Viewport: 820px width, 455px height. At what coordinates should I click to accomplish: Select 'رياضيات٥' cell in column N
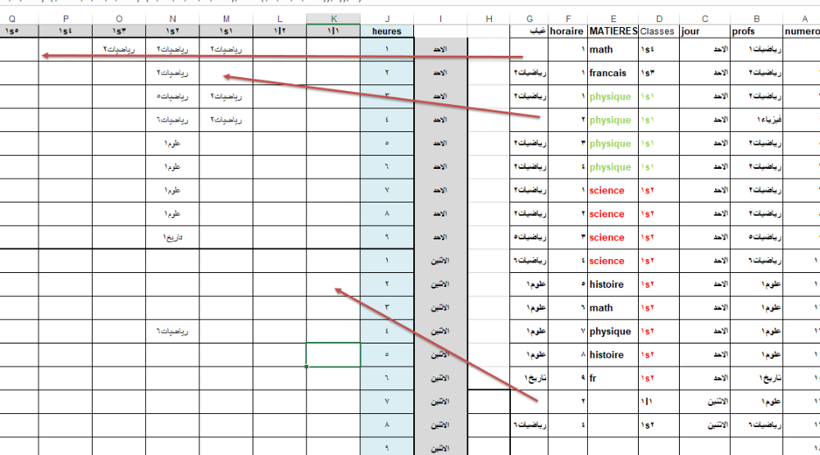click(172, 96)
